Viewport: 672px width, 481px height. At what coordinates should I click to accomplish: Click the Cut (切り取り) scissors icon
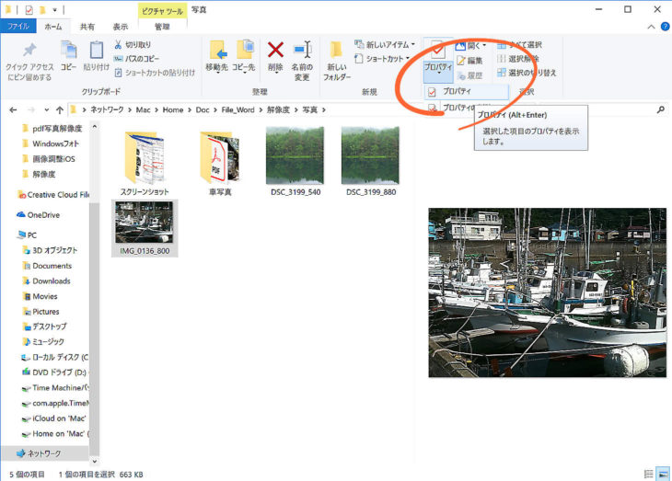pyautogui.click(x=118, y=44)
